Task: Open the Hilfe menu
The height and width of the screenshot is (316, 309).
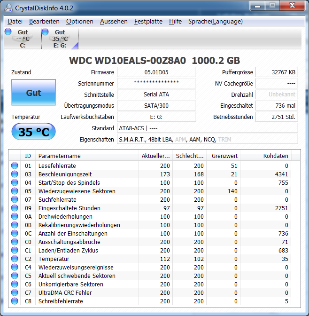Action: pos(175,21)
